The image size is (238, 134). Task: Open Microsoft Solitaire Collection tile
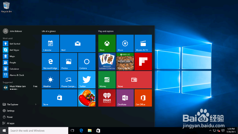pyautogui.click(x=107, y=61)
